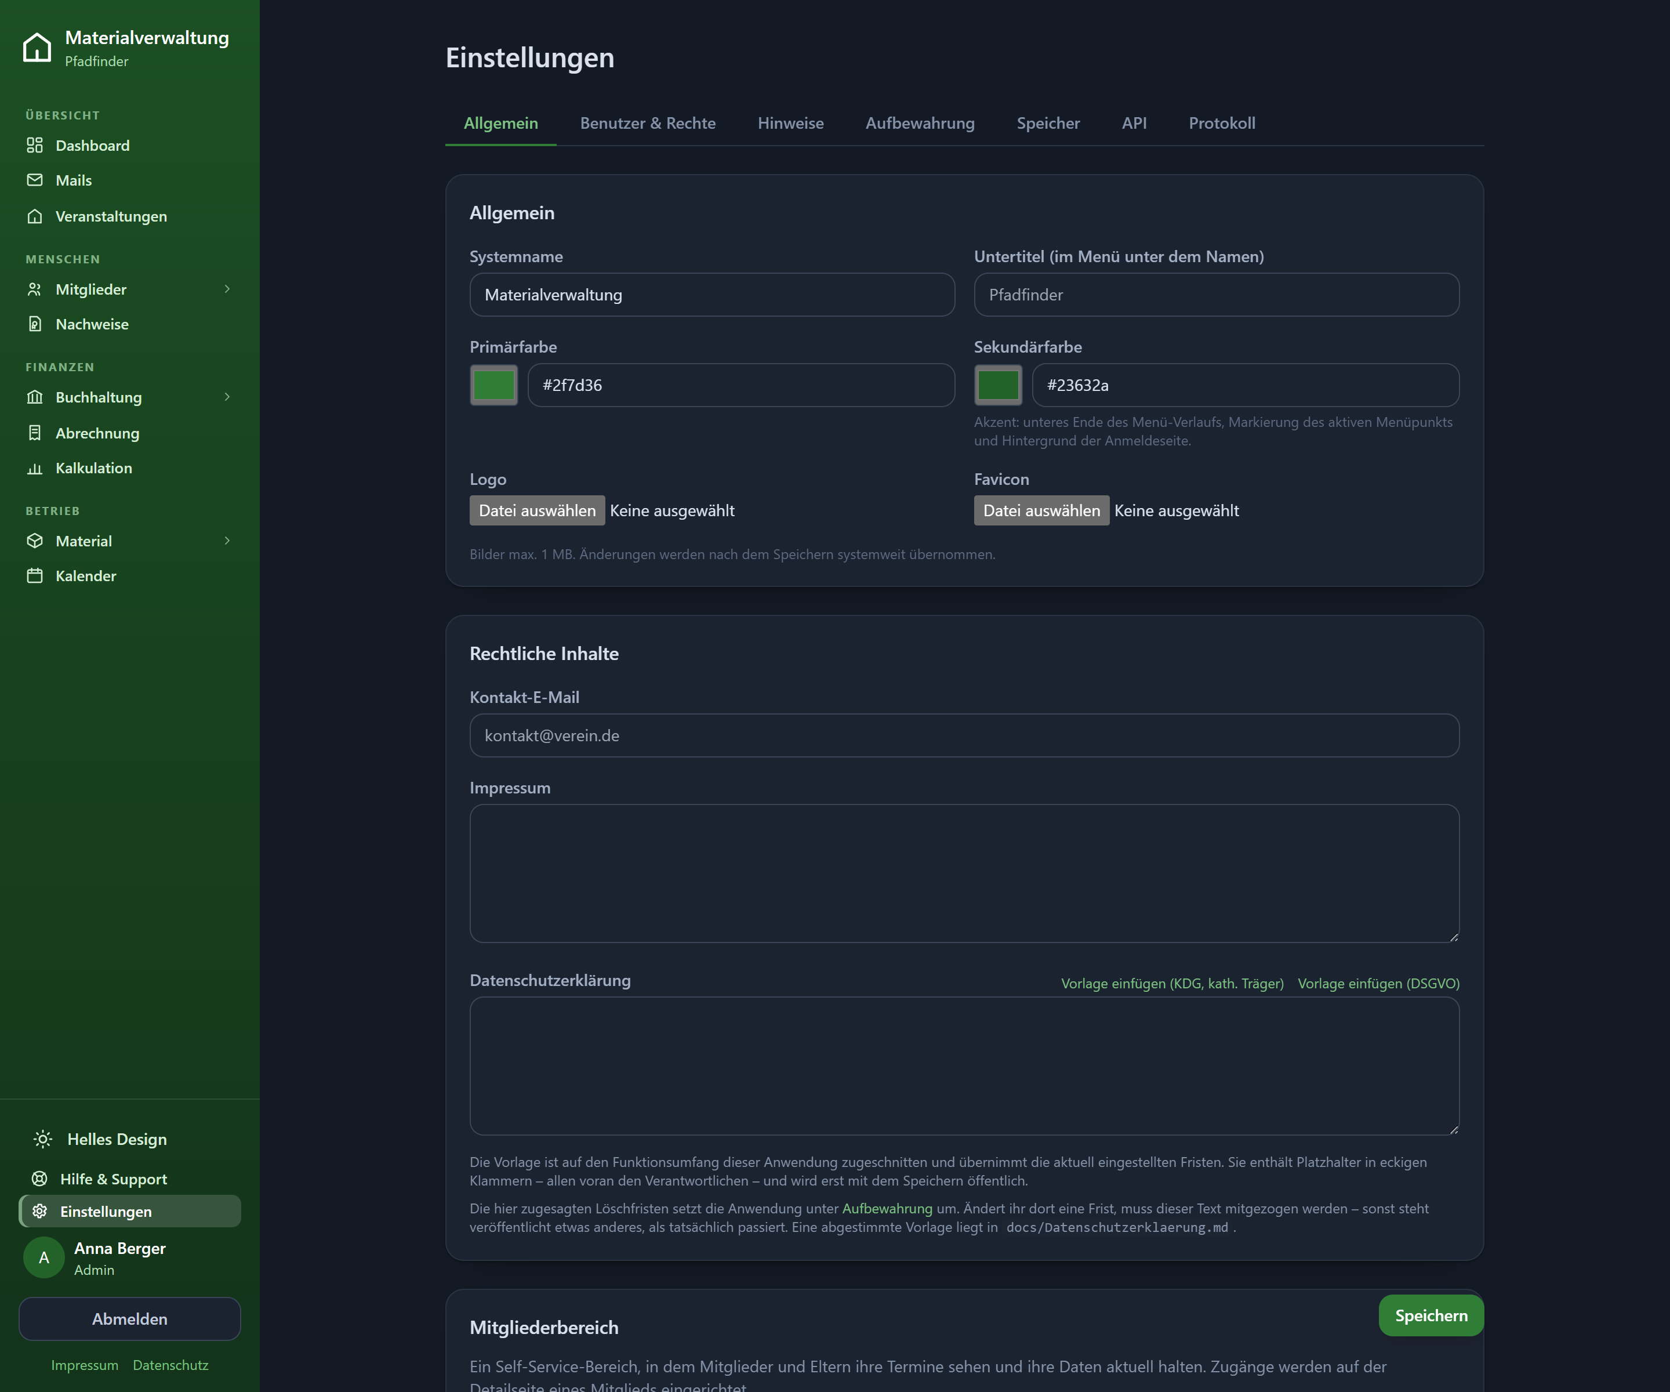Click the Speichern button

point(1431,1315)
